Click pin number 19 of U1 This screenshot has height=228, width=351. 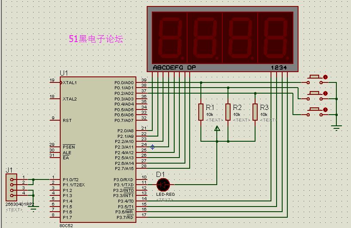(x=52, y=80)
